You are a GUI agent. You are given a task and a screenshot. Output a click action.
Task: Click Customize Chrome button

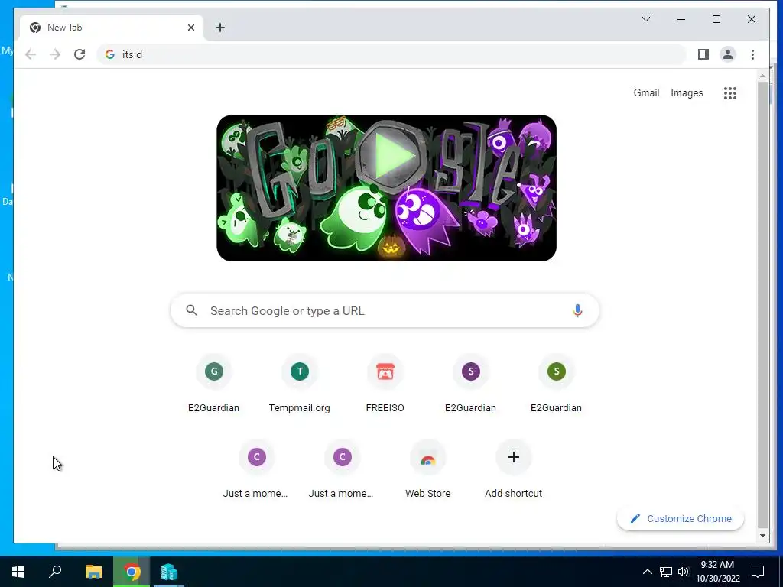680,519
